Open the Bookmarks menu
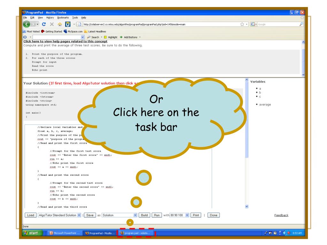The image size is (327, 245). 63,18
